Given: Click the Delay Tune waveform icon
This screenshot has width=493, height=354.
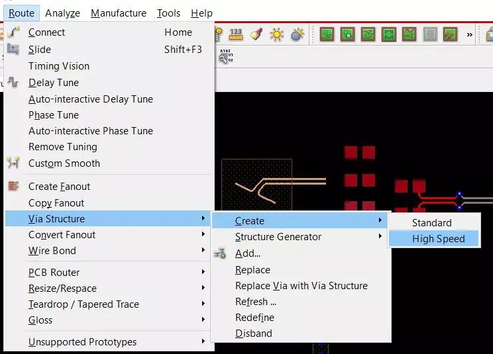Looking at the screenshot, I should (14, 83).
